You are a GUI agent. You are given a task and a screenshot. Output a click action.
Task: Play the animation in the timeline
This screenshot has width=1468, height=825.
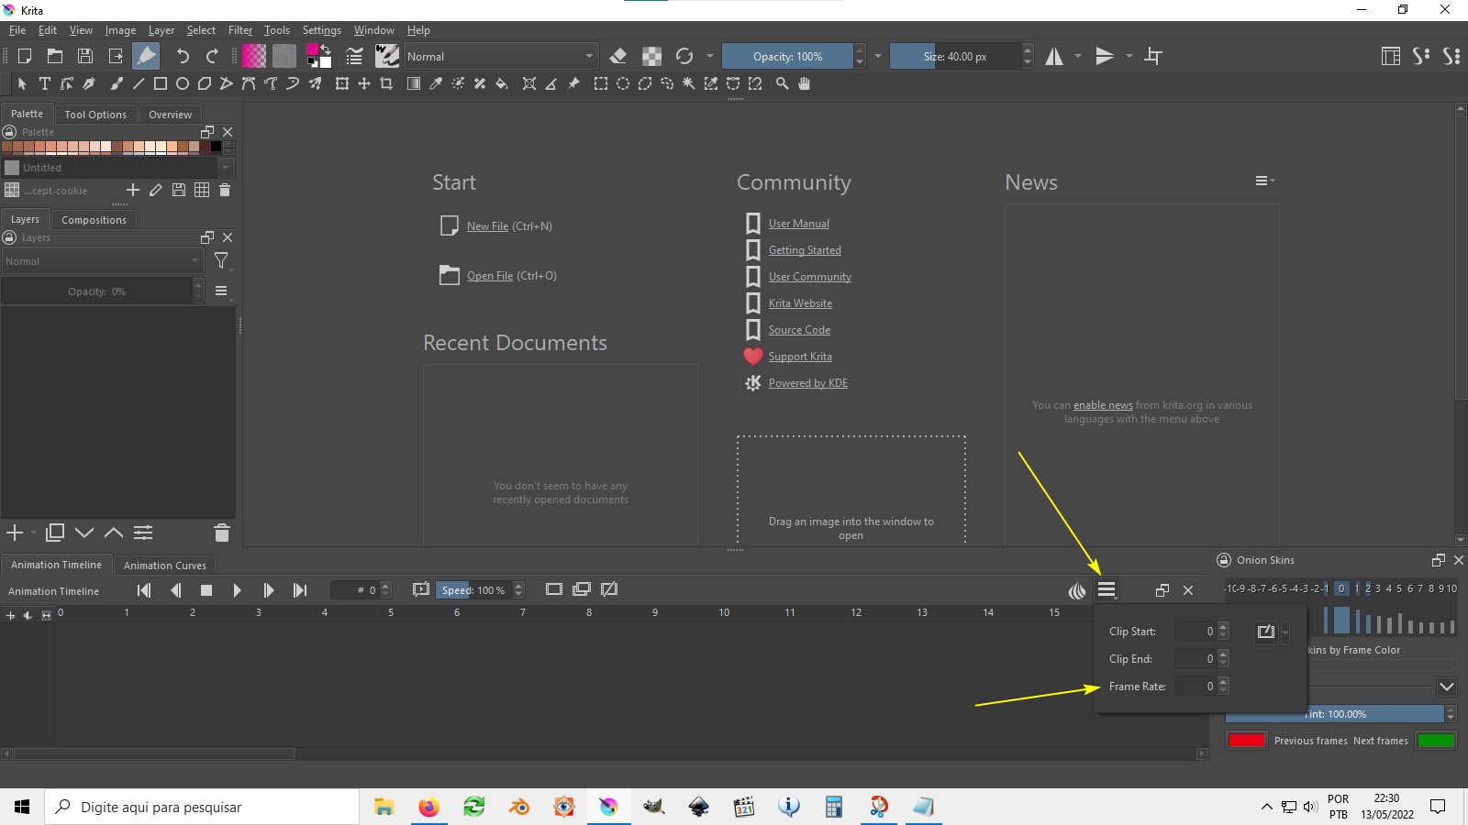click(x=238, y=590)
